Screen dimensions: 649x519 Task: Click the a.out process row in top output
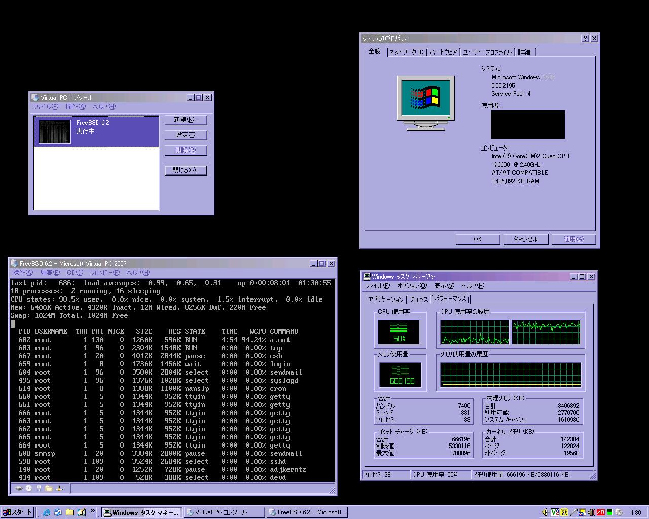click(x=172, y=340)
